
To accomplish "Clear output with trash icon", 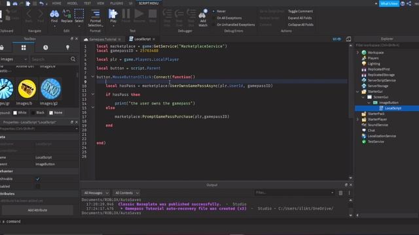I will tap(340, 193).
